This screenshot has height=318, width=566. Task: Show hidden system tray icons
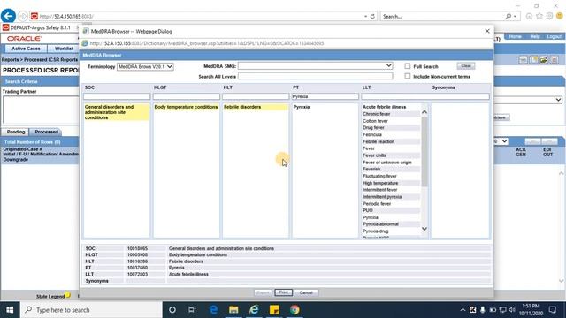[463, 310]
